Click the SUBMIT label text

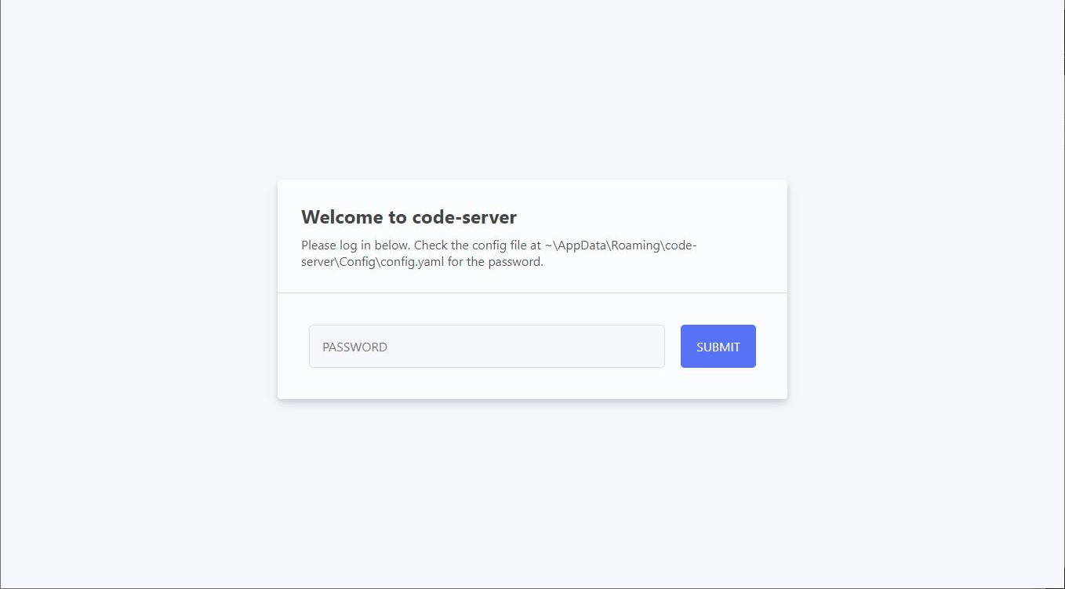pyautogui.click(x=718, y=347)
